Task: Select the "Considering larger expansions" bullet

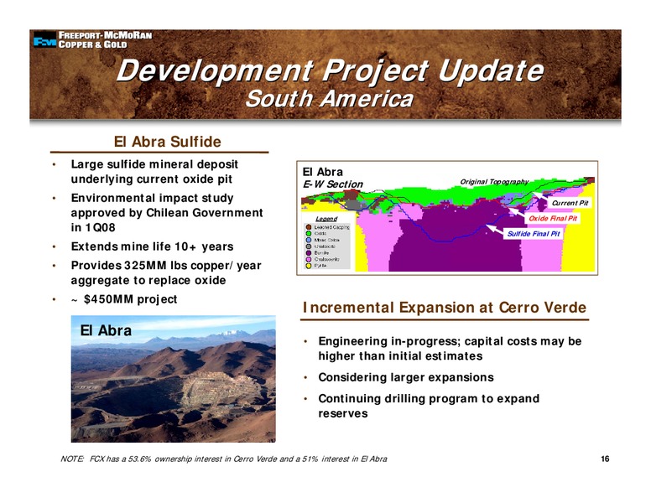Action: (x=406, y=377)
